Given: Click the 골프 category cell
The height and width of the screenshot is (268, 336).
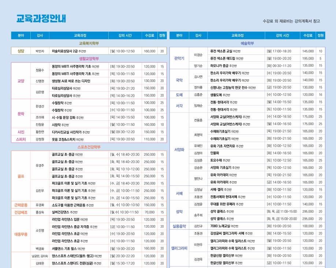Looking at the screenshot, I should 21,176.
